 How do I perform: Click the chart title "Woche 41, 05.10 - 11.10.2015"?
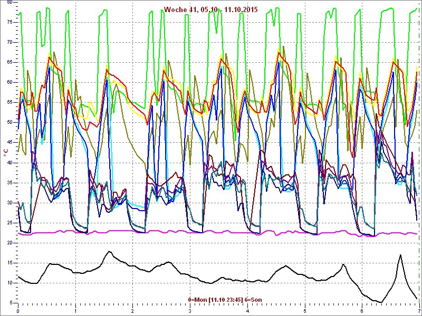tap(210, 9)
